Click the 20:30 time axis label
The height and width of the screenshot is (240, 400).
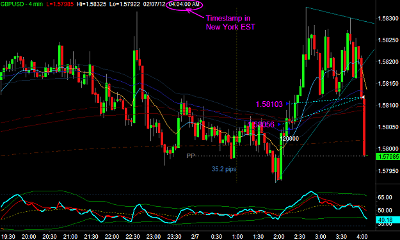tap(49, 236)
